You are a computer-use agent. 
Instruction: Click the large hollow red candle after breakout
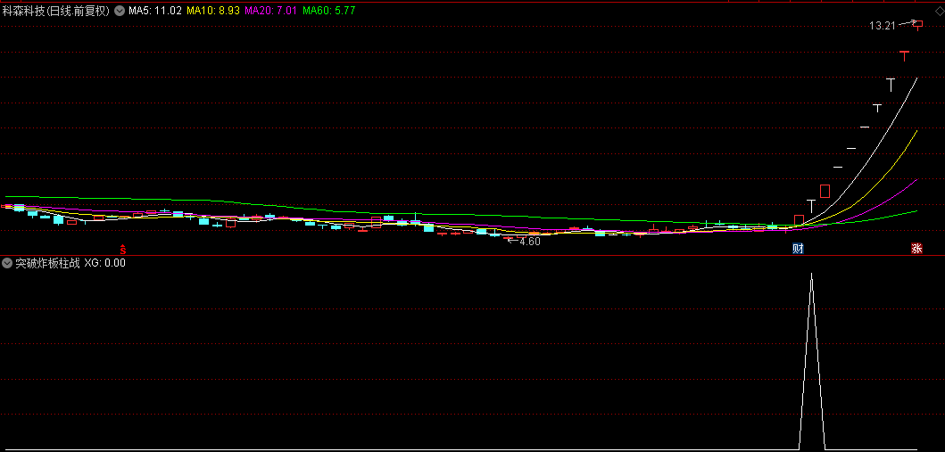[x=825, y=191]
